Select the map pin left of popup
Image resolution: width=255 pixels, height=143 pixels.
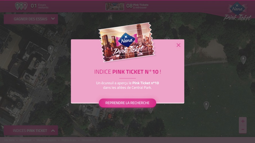tap(50, 50)
